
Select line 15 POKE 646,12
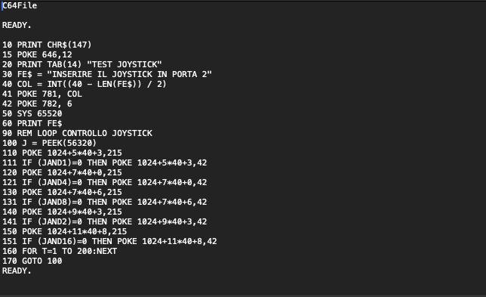pyautogui.click(x=37, y=54)
